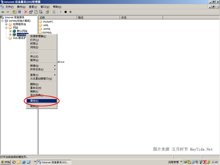Expand the 默认网站 tree node
This screenshot has height=165, width=220.
pyautogui.click(x=10, y=31)
